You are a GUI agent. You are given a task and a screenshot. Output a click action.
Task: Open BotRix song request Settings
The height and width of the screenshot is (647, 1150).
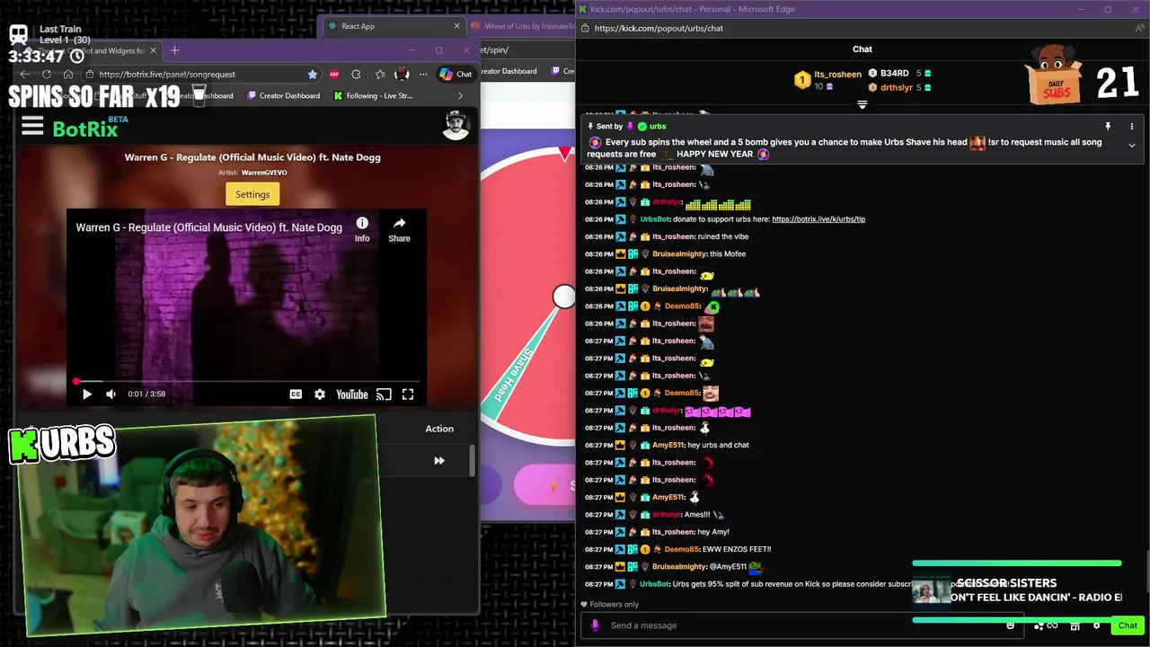click(252, 194)
